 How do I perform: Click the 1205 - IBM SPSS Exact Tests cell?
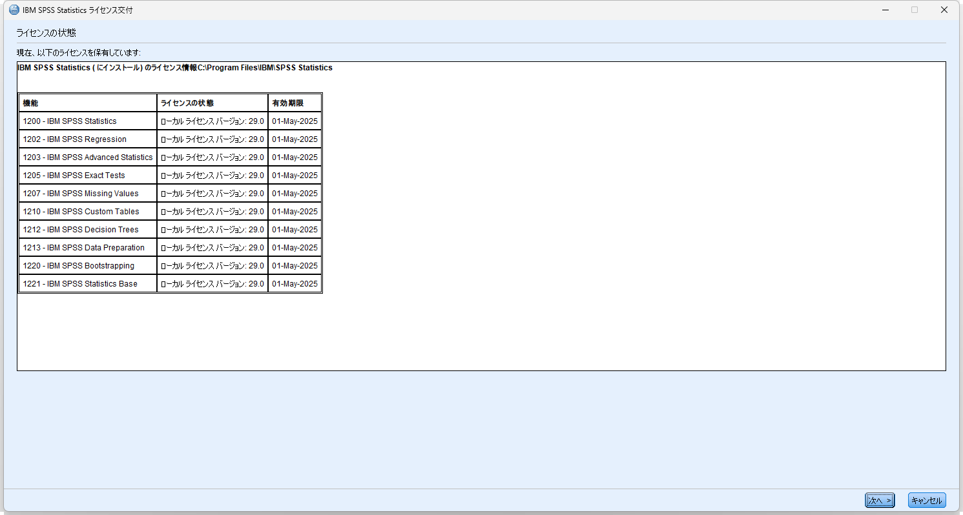[74, 176]
